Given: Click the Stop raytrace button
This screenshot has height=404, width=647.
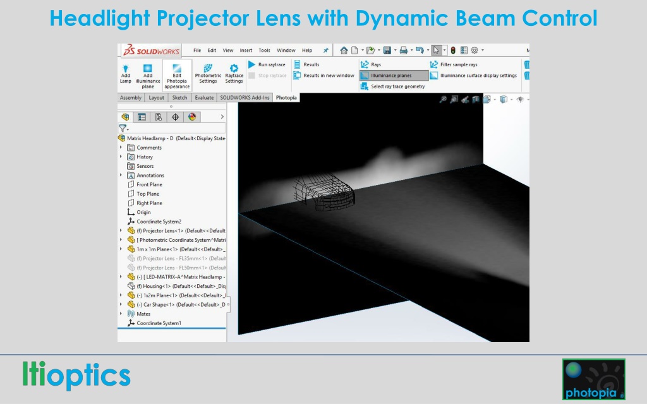Looking at the screenshot, I should coord(267,76).
